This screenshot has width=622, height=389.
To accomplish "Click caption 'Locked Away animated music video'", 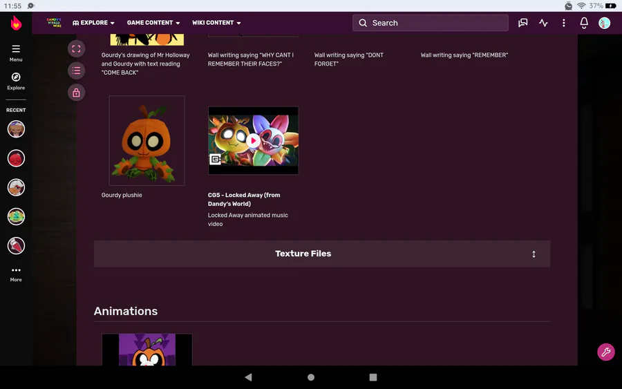I will pyautogui.click(x=248, y=220).
